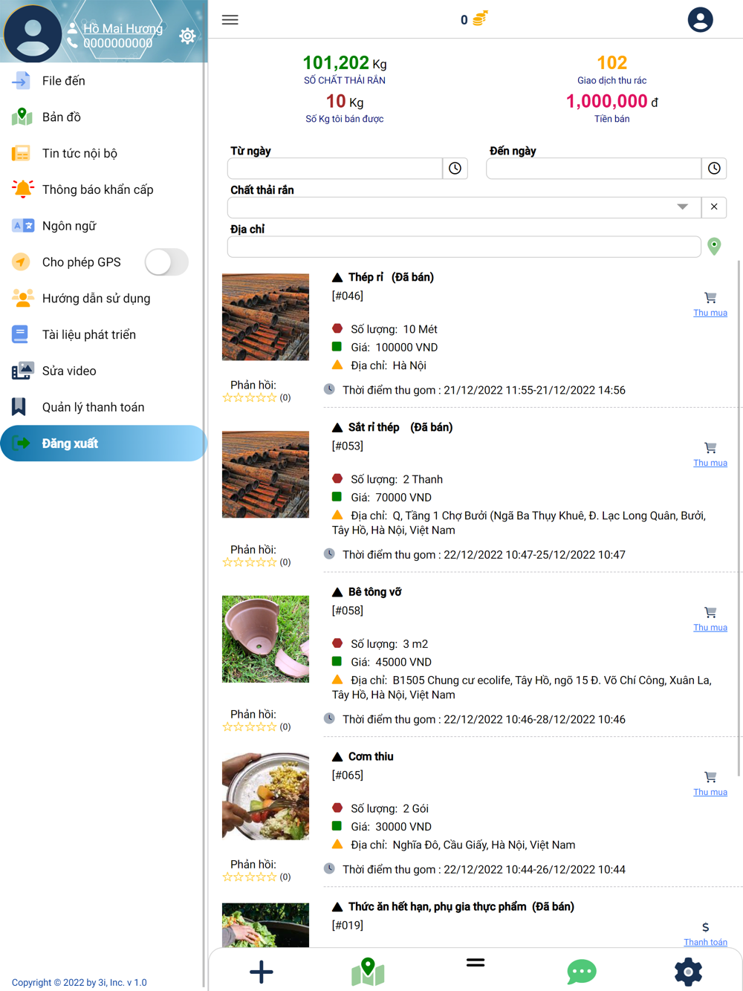Open Bản đồ menu item
This screenshot has height=991, width=743.
[x=103, y=117]
